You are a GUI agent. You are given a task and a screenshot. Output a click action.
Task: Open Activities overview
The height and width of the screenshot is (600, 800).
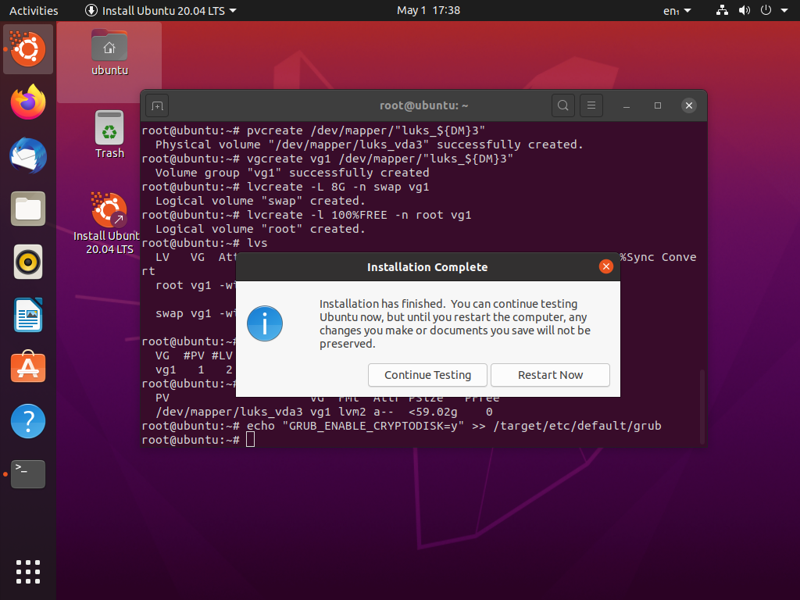pyautogui.click(x=34, y=10)
